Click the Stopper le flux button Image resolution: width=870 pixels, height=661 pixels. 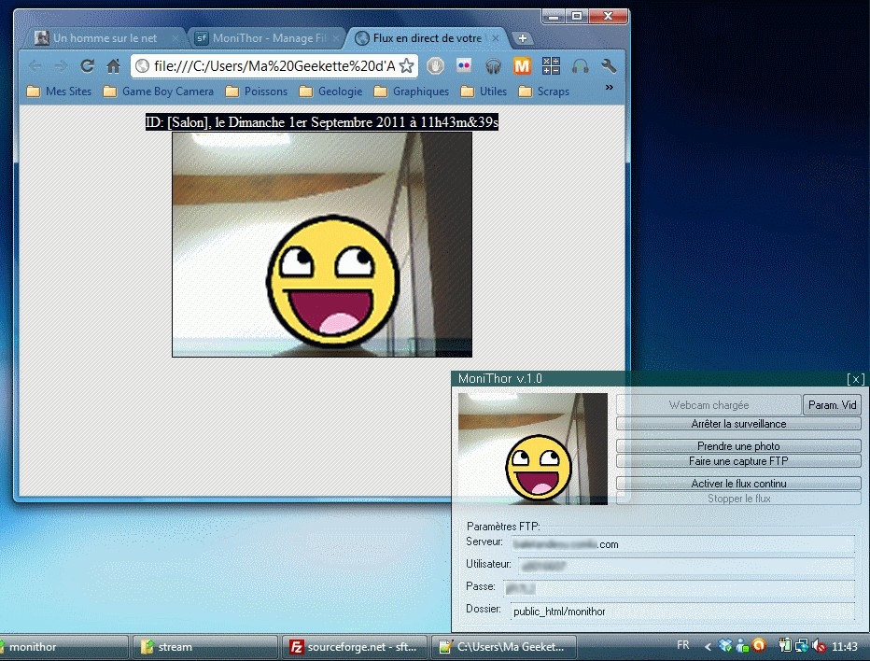(x=738, y=499)
